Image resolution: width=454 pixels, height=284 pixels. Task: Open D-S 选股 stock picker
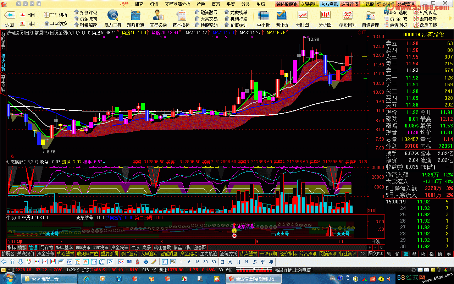(395, 12)
